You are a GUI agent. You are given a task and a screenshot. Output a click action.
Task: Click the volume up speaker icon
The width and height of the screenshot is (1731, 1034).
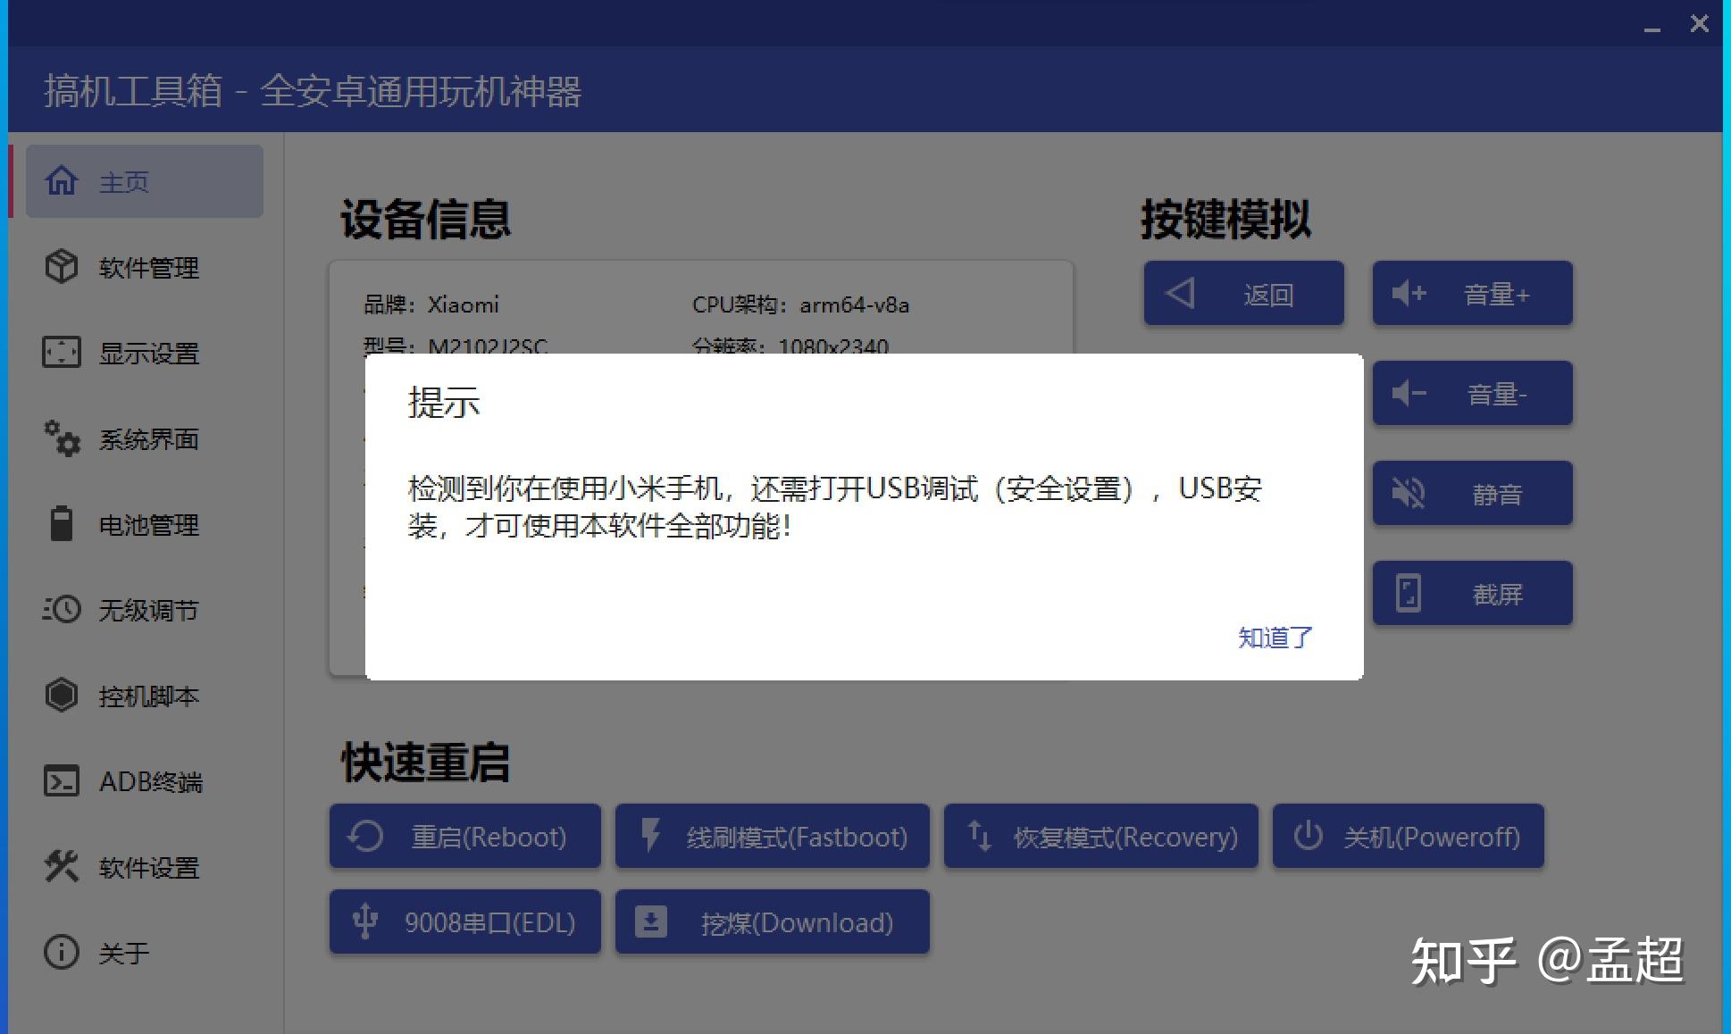(1409, 293)
